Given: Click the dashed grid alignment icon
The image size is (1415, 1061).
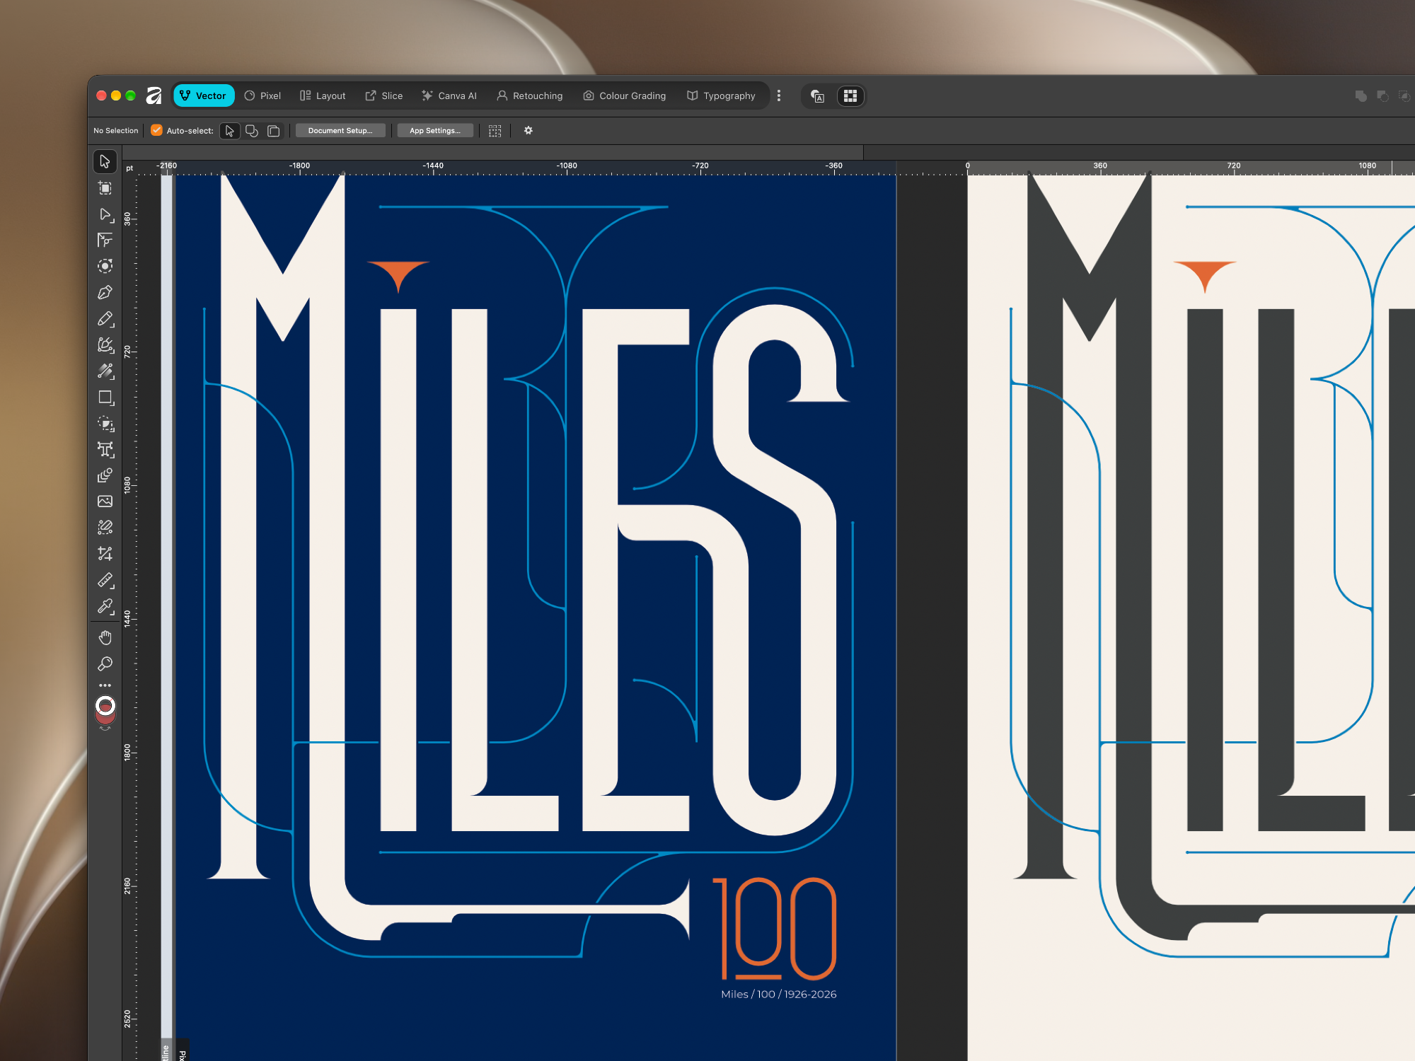Looking at the screenshot, I should pyautogui.click(x=495, y=131).
